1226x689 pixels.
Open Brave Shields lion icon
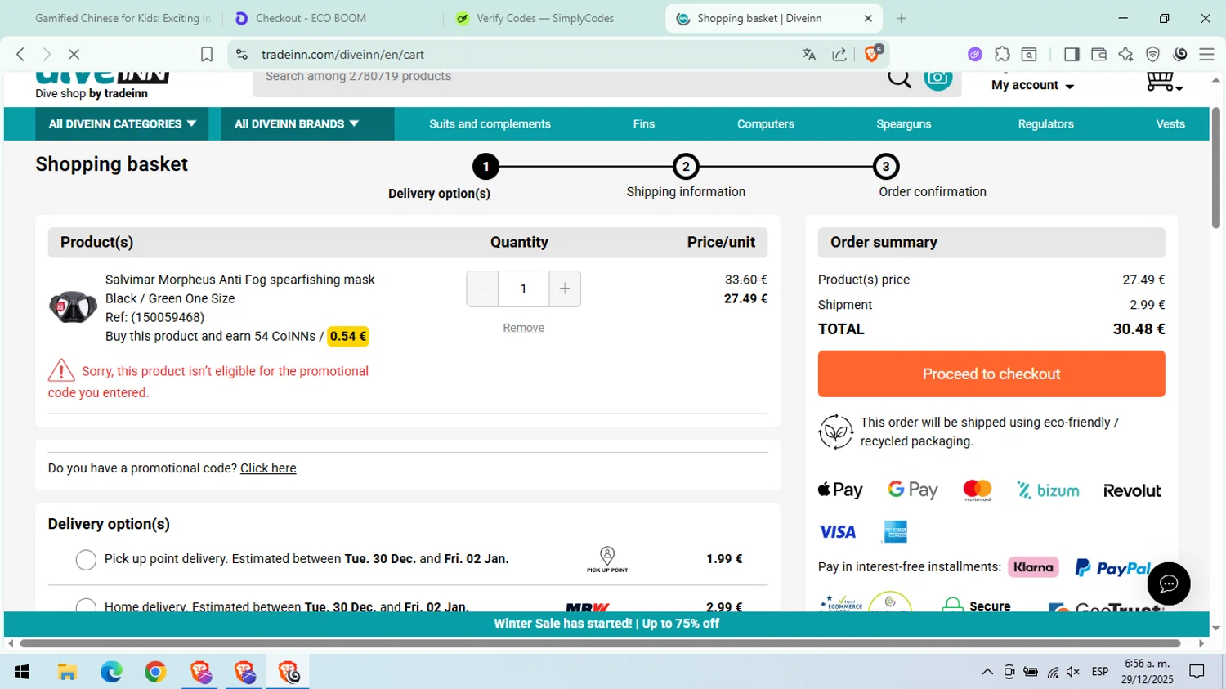[873, 54]
